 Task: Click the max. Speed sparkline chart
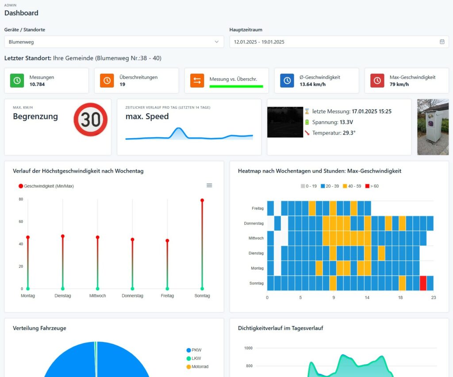189,134
